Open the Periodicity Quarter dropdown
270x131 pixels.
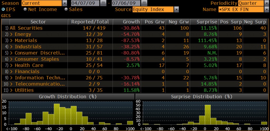[x=266, y=3]
